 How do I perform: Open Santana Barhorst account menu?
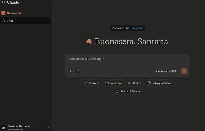(x=25, y=128)
